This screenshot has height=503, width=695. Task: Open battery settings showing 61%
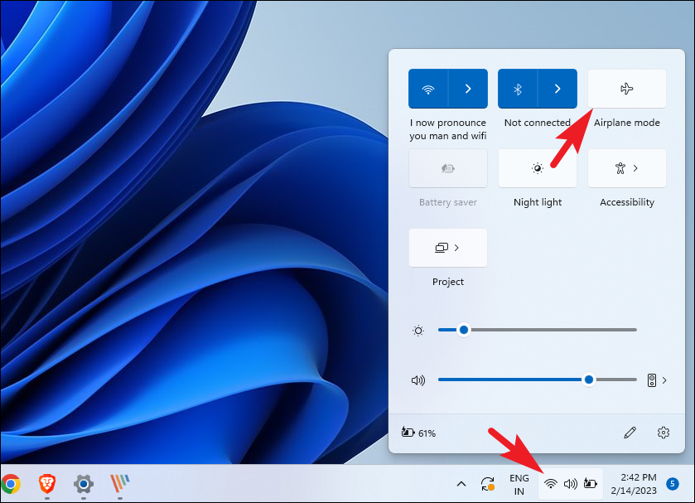coord(419,433)
